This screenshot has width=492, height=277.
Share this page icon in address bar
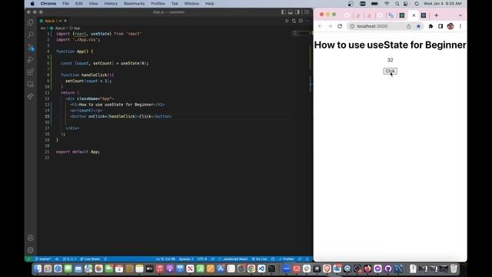click(408, 26)
